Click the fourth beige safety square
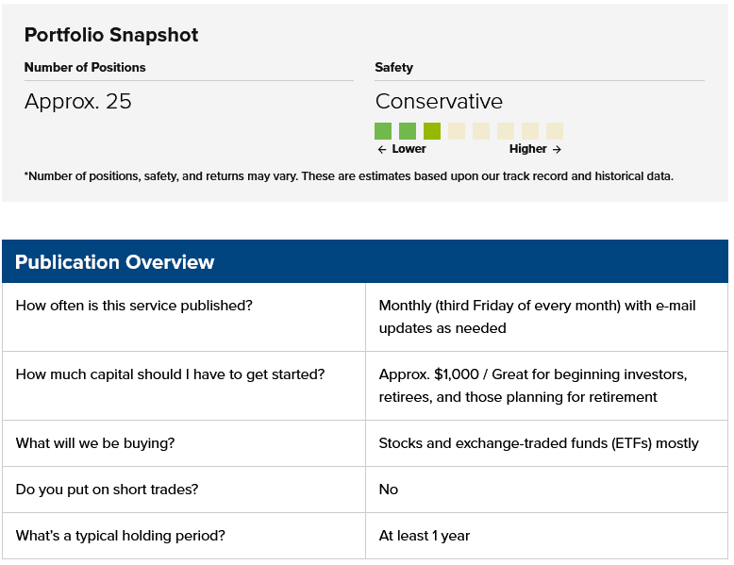The width and height of the screenshot is (734, 565). [530, 131]
